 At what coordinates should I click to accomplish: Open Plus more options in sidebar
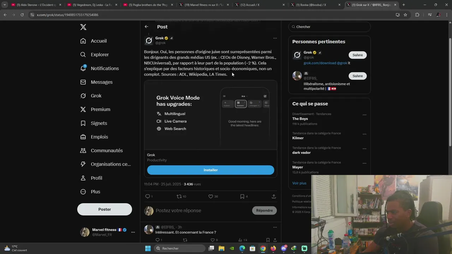(x=90, y=192)
